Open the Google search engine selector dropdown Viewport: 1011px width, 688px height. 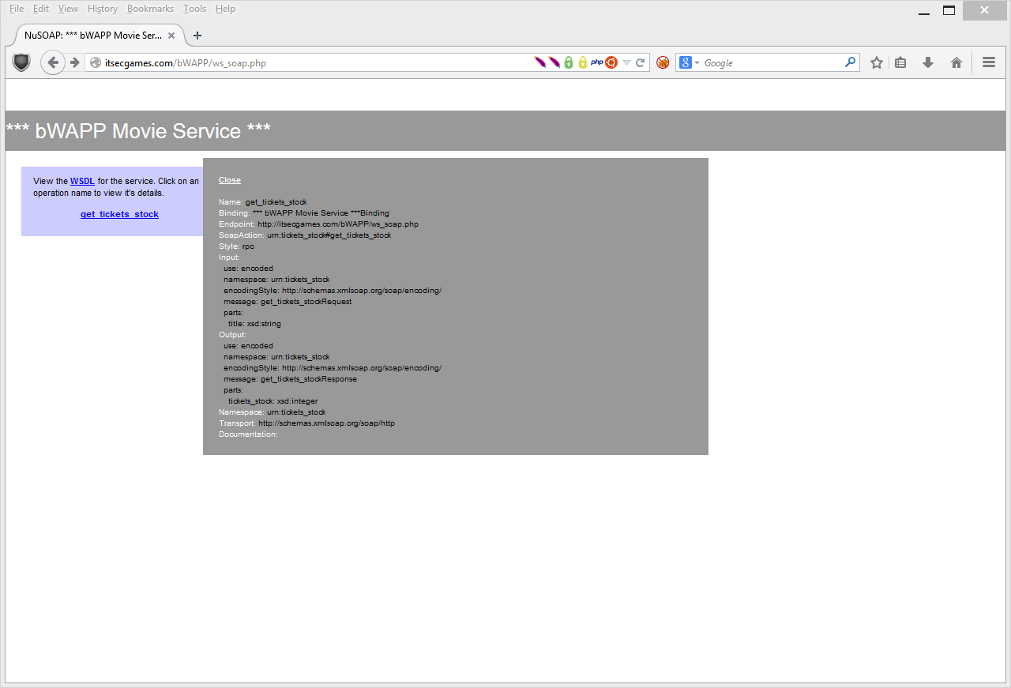click(689, 62)
